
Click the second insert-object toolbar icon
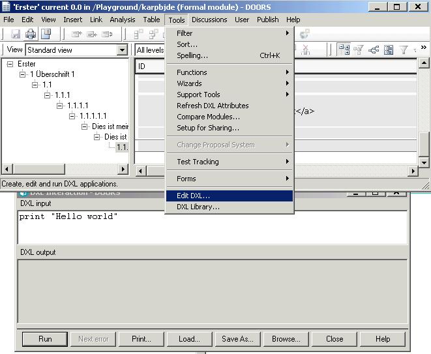(x=92, y=34)
